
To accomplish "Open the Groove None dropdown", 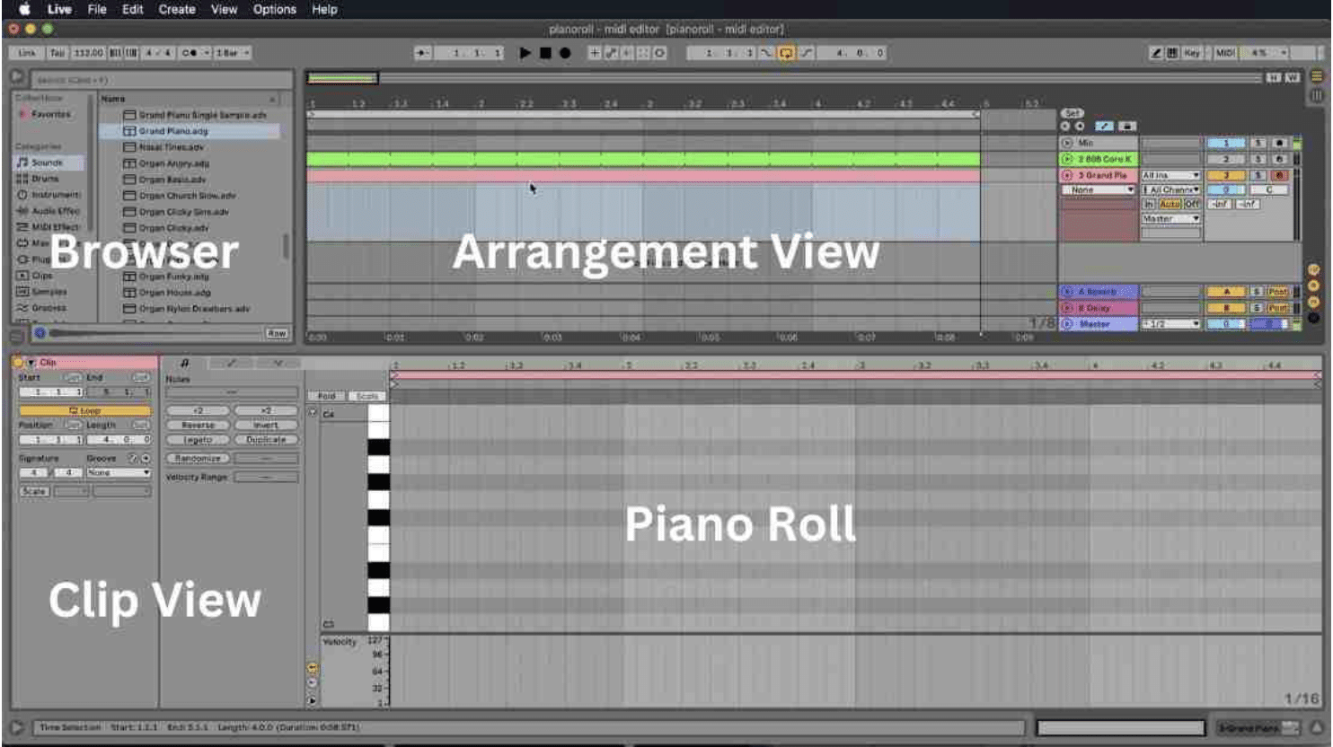I will pos(118,472).
